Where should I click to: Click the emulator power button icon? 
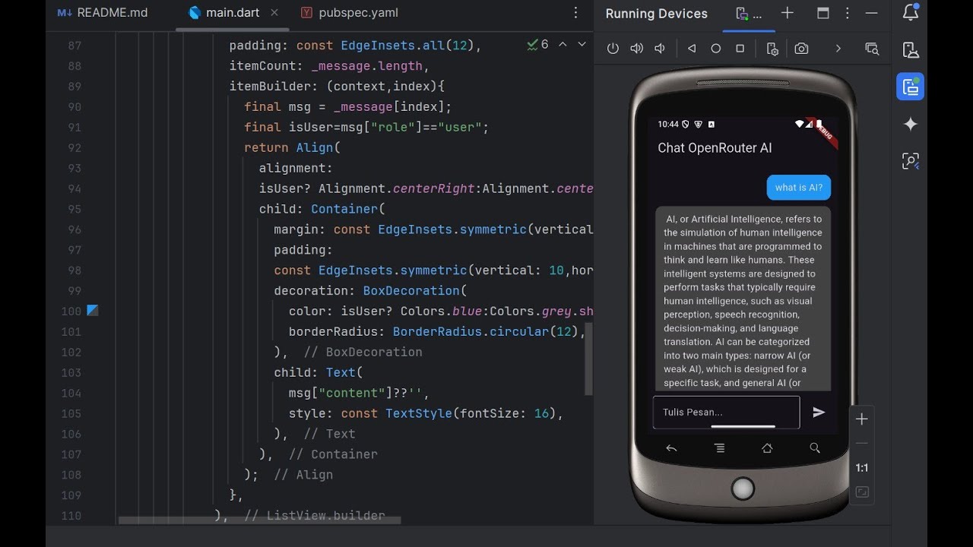coord(613,49)
